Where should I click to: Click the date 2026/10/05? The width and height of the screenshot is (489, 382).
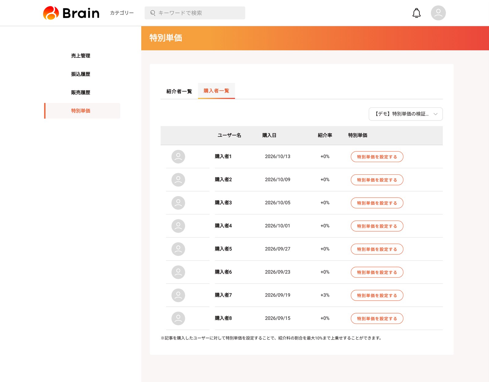point(278,202)
